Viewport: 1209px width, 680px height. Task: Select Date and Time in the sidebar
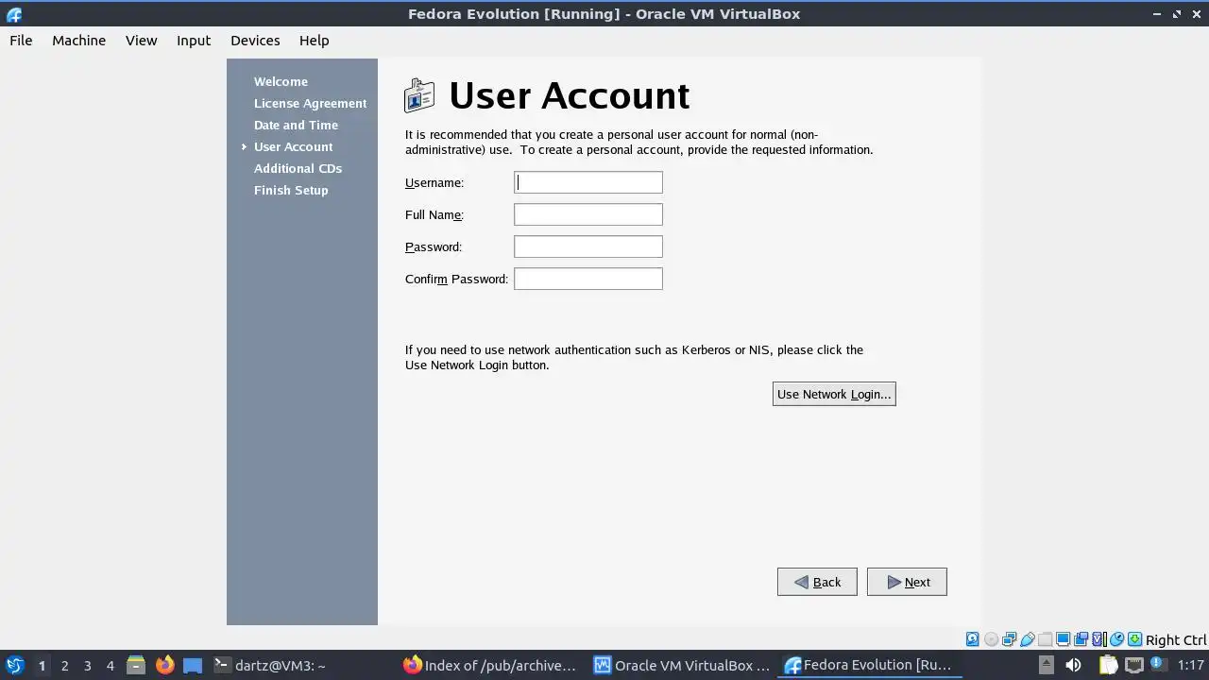[x=296, y=125]
